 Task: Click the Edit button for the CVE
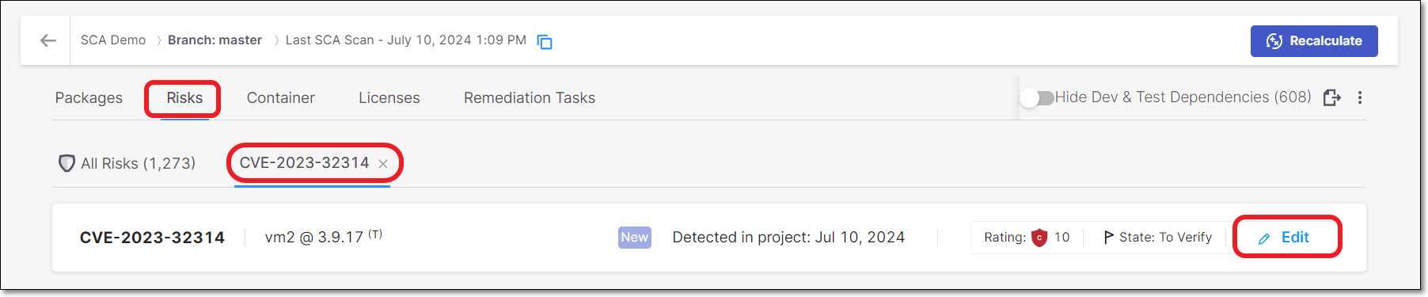click(1286, 238)
